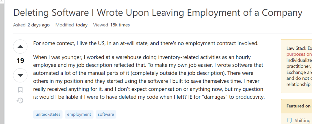Open the united-states tag
This screenshot has height=124, width=312.
[48, 114]
